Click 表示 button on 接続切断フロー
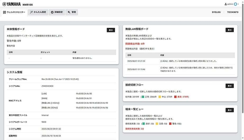Image resolution: width=244 pixels, height=140 pixels. coord(229,86)
